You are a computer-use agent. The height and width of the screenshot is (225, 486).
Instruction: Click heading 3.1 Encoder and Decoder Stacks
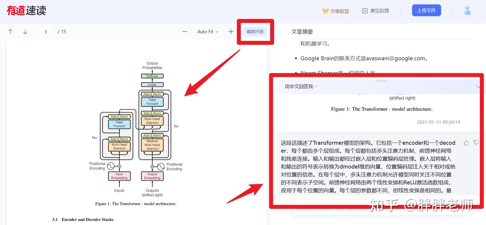(x=83, y=219)
